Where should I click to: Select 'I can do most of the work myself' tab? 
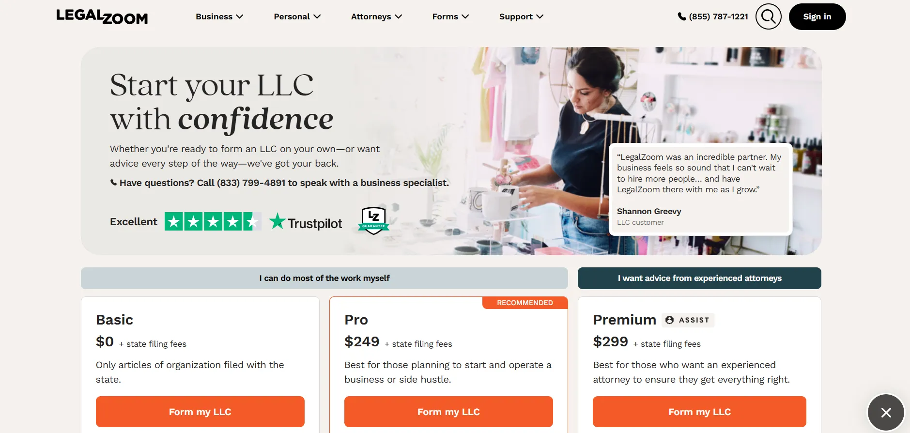tap(324, 278)
